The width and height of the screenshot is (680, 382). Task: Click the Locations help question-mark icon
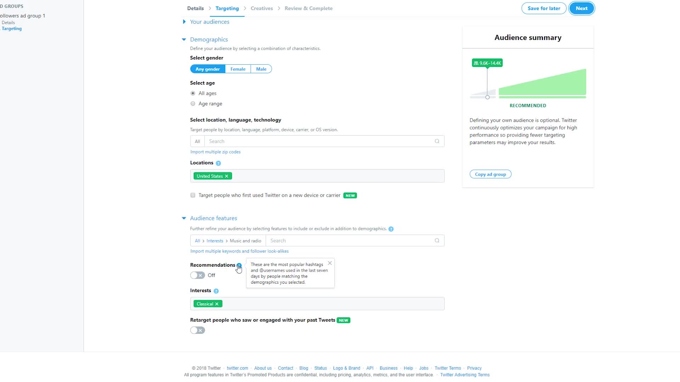[218, 163]
